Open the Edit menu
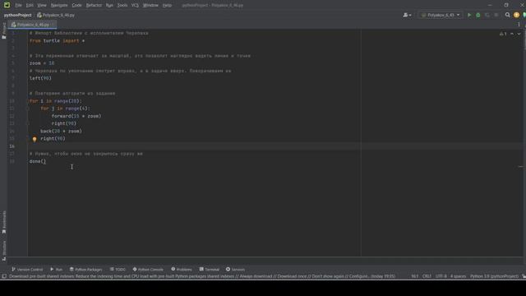Image resolution: width=526 pixels, height=296 pixels. (x=30, y=5)
